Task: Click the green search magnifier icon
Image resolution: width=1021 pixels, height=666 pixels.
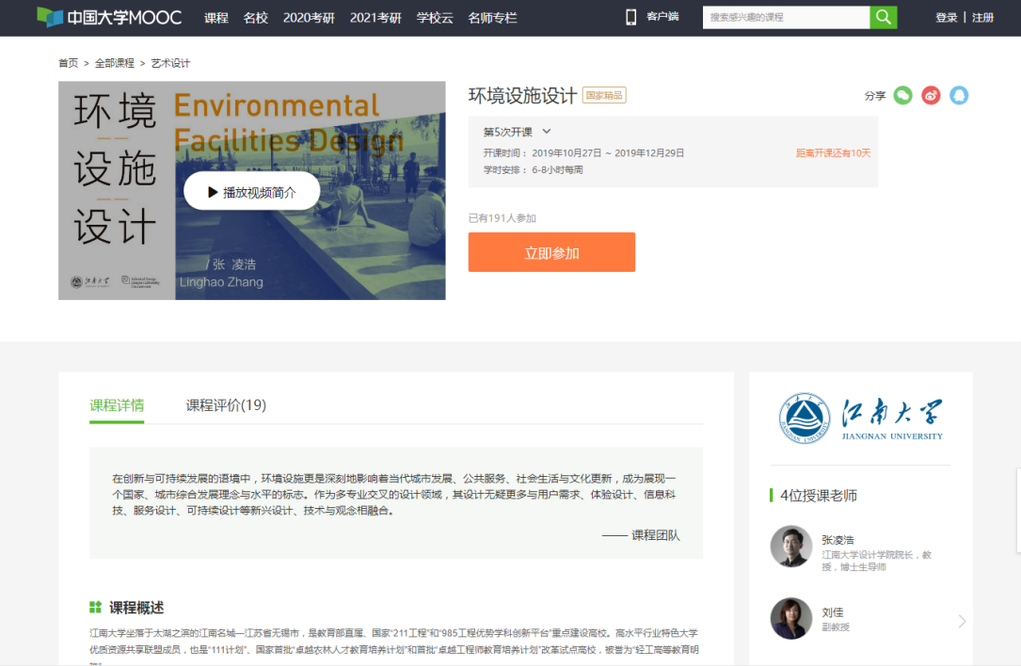Action: pyautogui.click(x=883, y=17)
